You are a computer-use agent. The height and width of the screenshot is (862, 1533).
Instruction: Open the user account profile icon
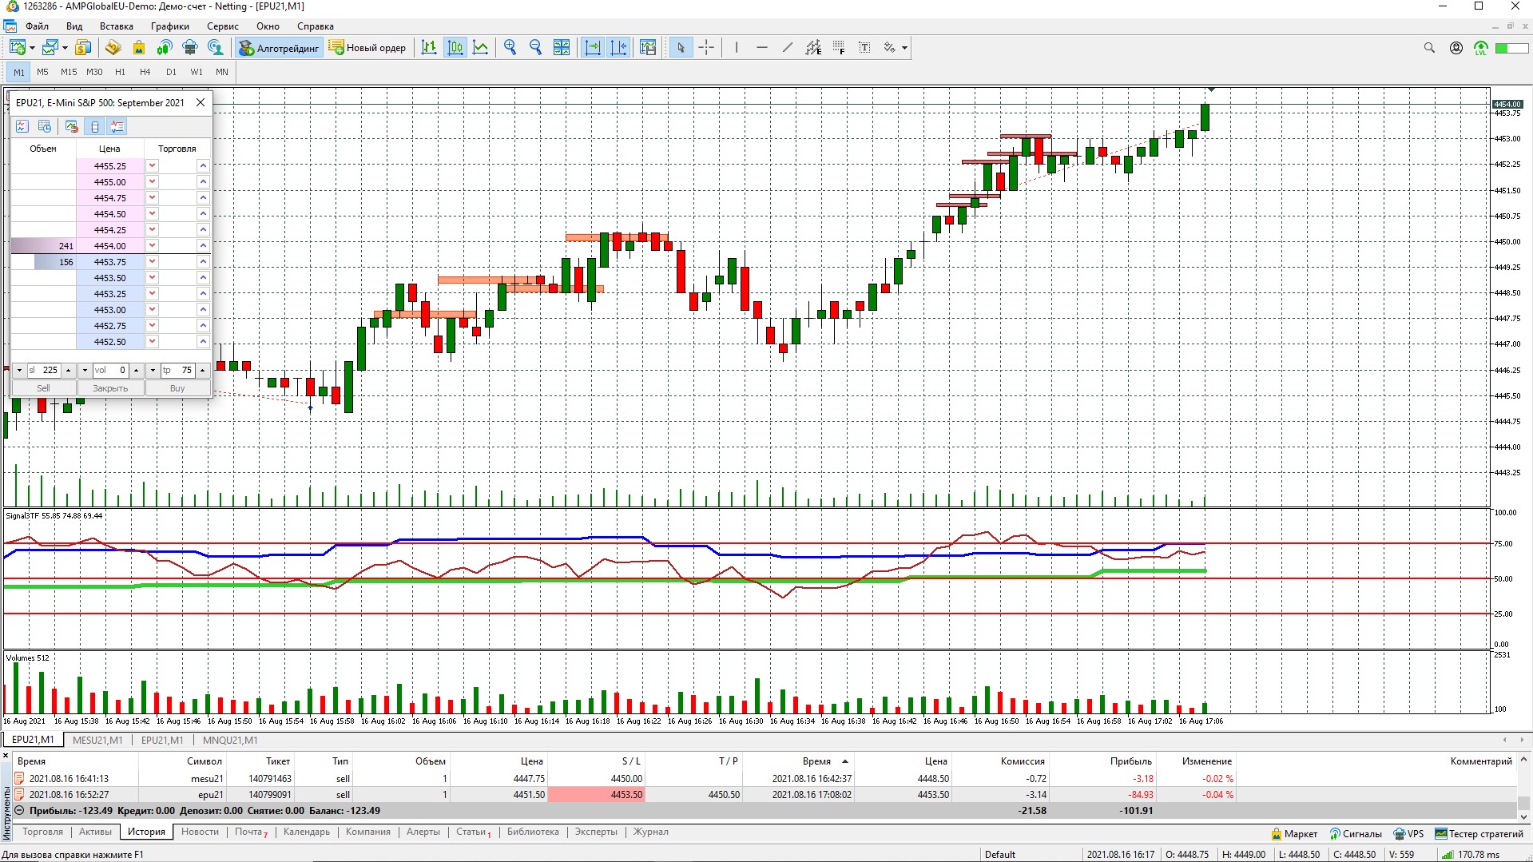1456,48
